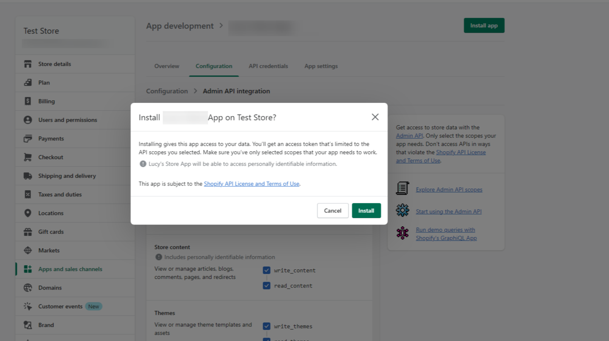Close the Install app dialog
Viewport: 609px width, 341px height.
pyautogui.click(x=375, y=117)
